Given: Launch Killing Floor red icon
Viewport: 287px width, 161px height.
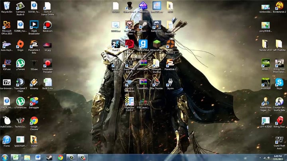Looking at the screenshot, I should tap(279, 122).
